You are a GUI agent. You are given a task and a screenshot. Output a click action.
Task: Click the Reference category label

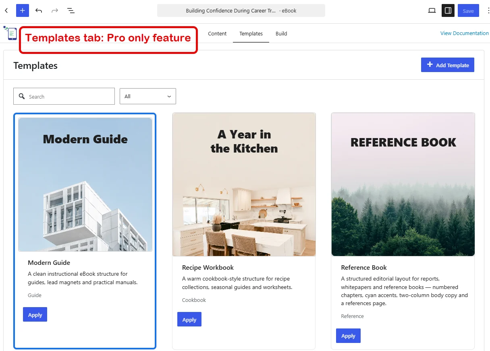352,316
